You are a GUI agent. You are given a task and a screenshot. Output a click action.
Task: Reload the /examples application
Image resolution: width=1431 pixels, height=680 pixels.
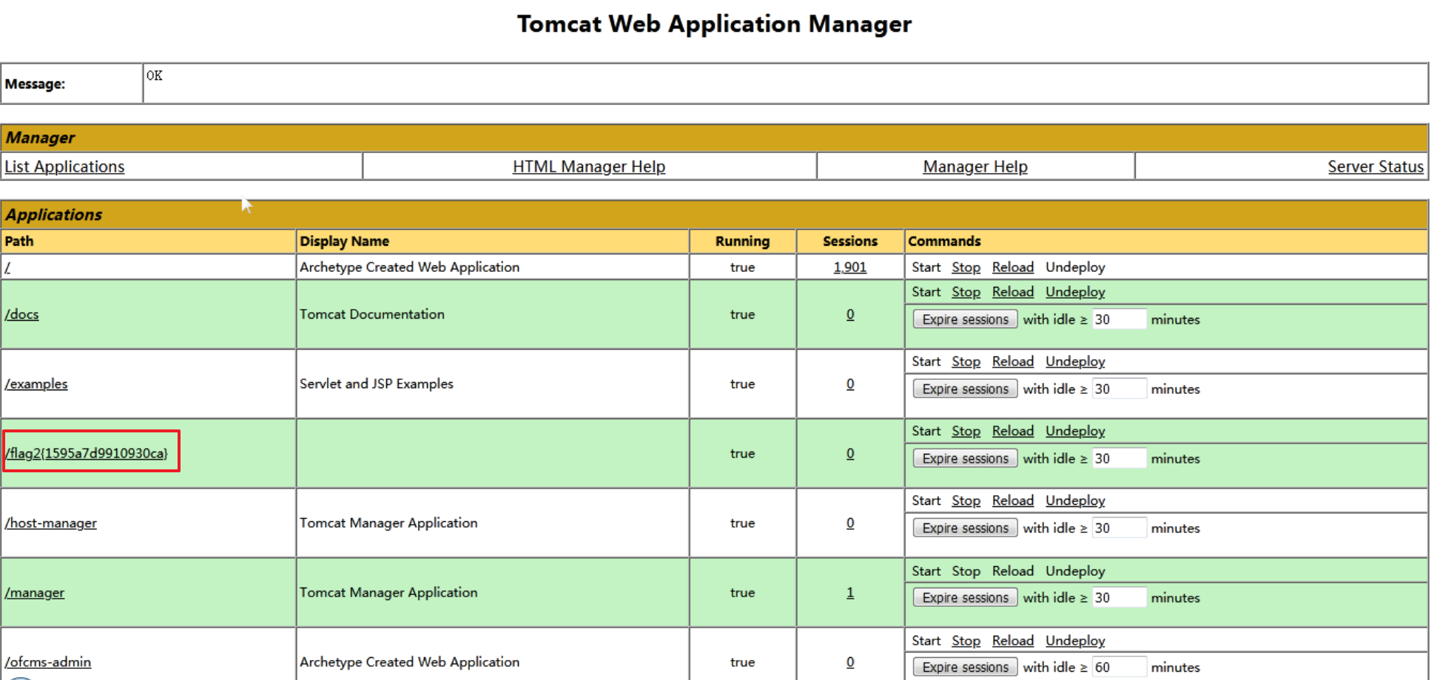point(1013,361)
